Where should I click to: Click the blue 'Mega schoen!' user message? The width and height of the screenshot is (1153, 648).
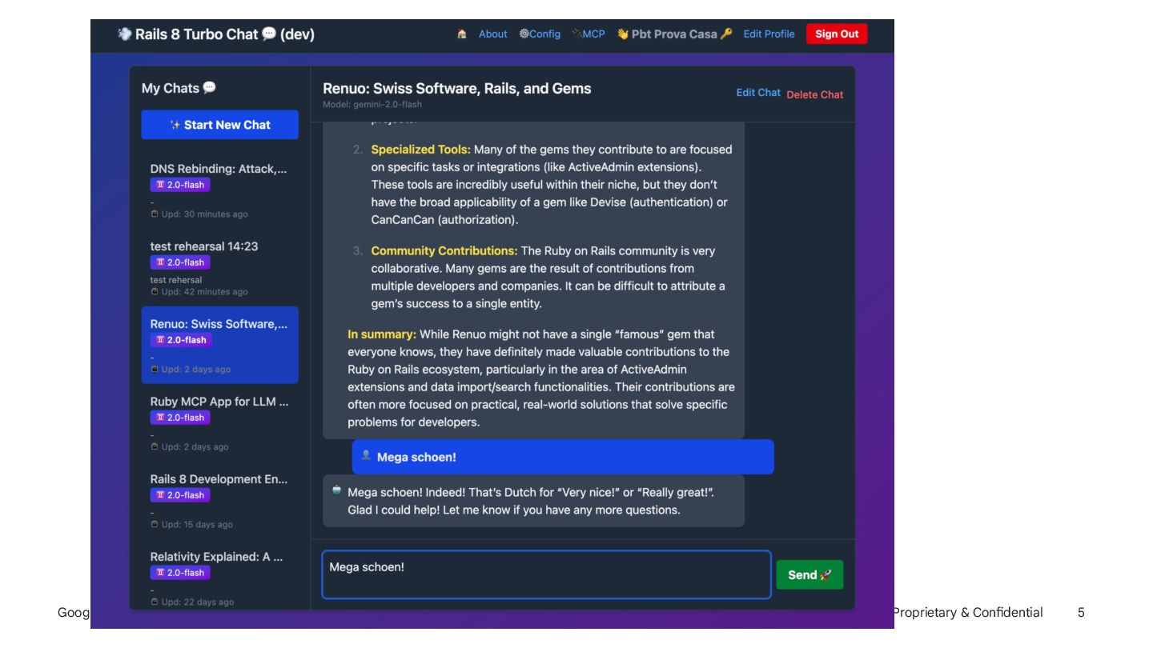click(x=563, y=457)
